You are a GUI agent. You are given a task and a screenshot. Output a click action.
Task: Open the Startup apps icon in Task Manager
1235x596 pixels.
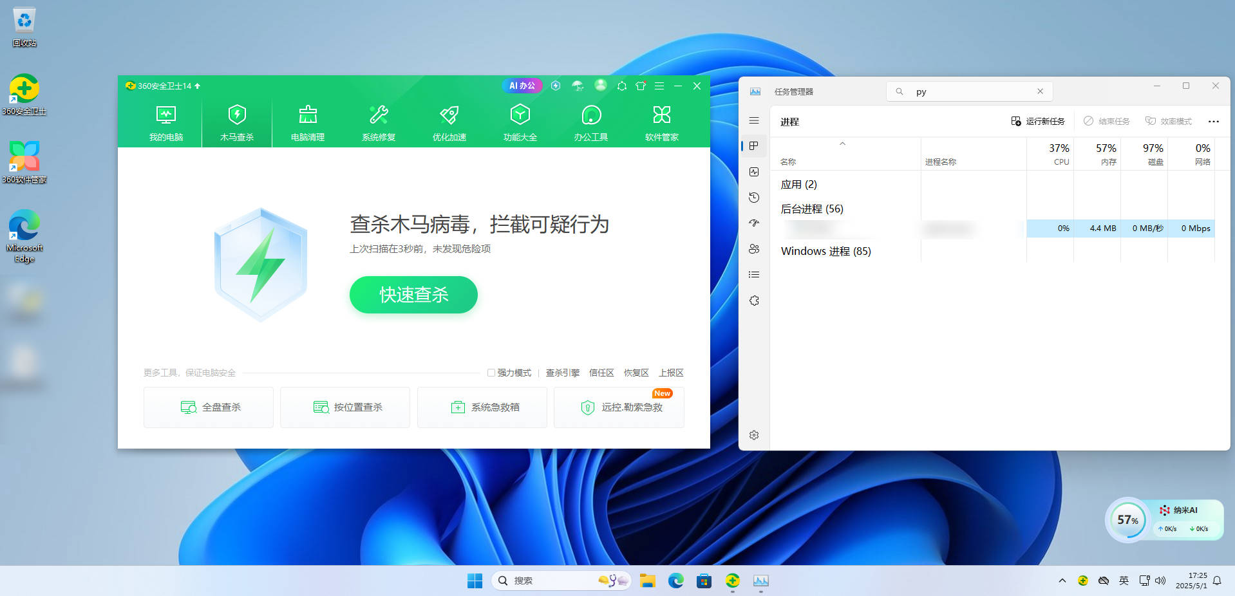pos(754,223)
